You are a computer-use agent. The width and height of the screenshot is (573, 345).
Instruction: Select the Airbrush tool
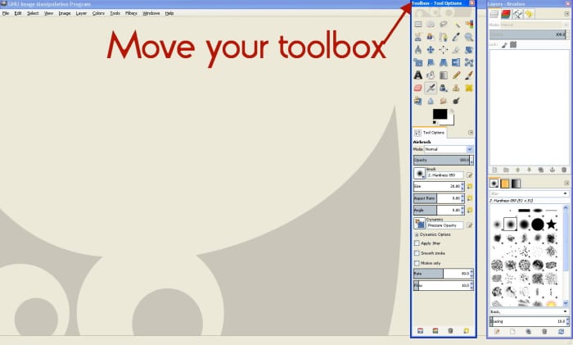[x=431, y=88]
